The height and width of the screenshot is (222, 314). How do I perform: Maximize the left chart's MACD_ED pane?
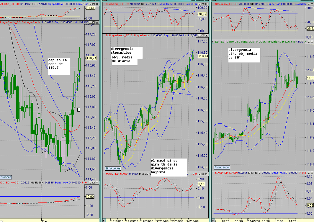click(94, 183)
